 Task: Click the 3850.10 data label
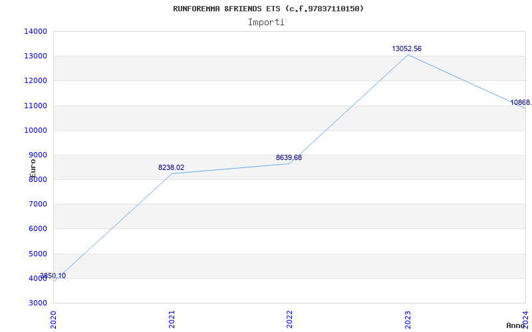[x=53, y=276]
